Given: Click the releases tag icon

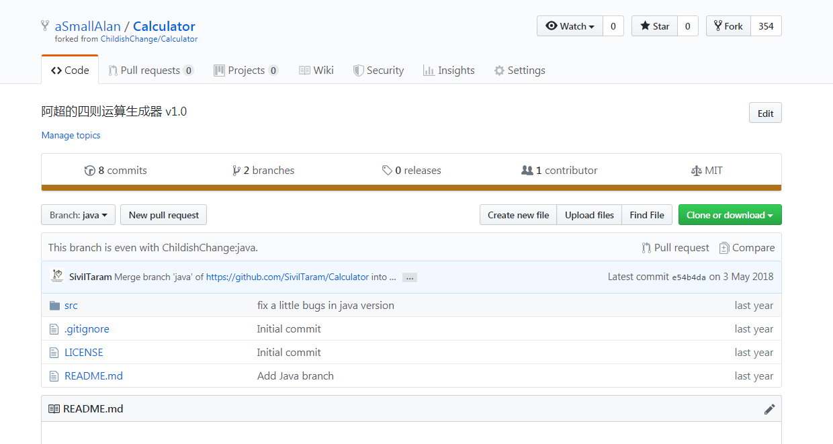Looking at the screenshot, I should (x=387, y=171).
